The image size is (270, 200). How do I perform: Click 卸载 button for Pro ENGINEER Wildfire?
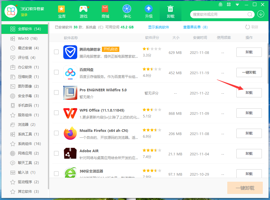(x=249, y=93)
